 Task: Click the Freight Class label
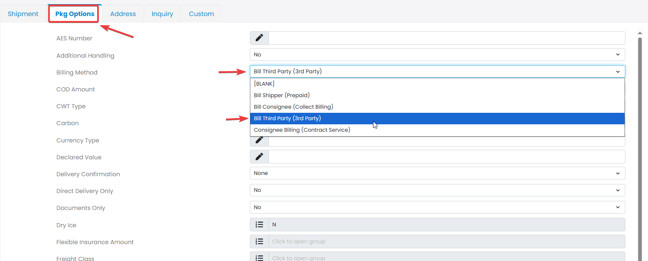click(75, 259)
